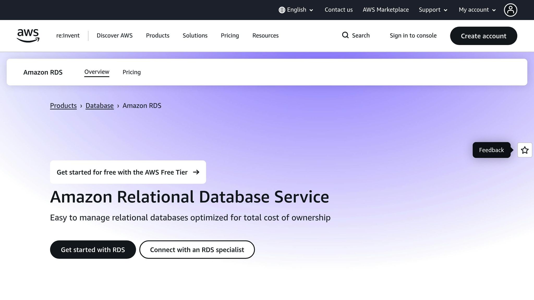Screen dimensions: 534x300
Task: Open the Contact us link
Action: click(338, 10)
